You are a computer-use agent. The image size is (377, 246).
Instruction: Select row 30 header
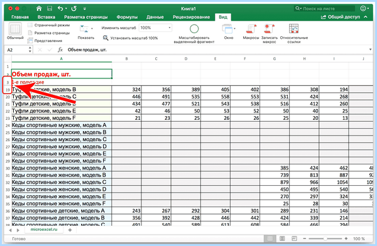coord(8,168)
